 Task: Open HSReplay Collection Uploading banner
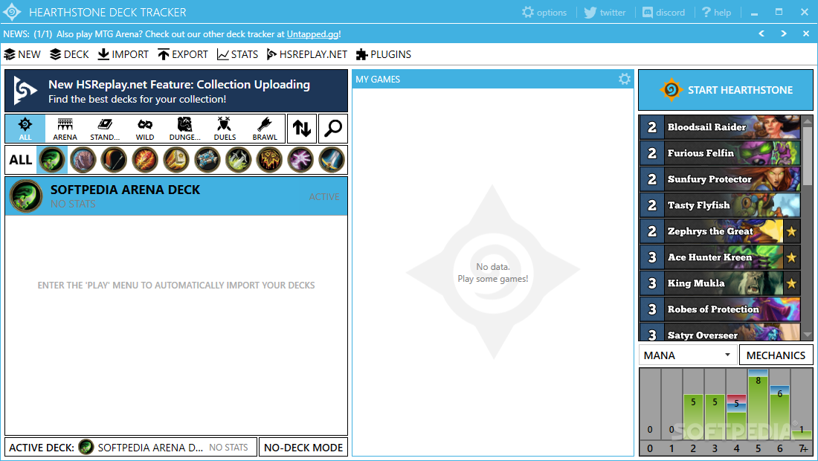coord(176,91)
